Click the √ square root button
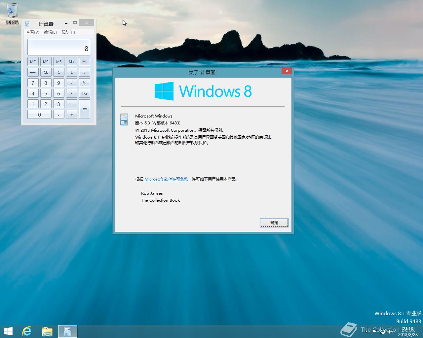 click(85, 72)
